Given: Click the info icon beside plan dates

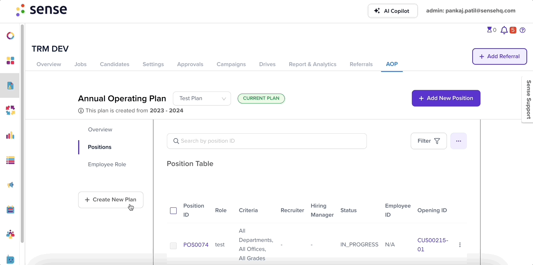Looking at the screenshot, I should [x=81, y=111].
